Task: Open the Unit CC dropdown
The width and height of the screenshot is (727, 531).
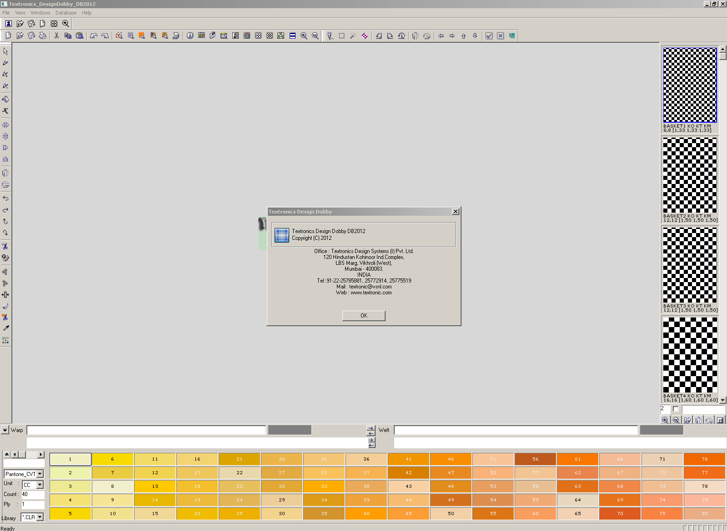Action: click(x=40, y=485)
